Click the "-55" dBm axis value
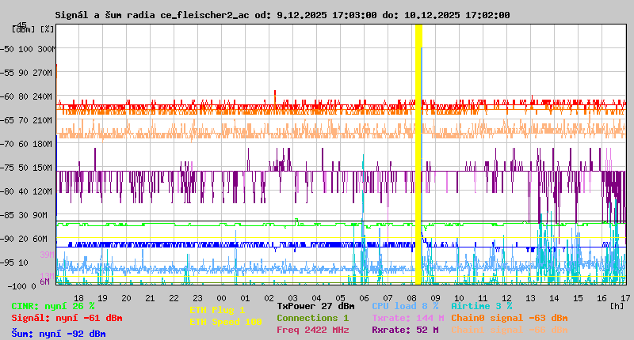This screenshot has width=634, height=340. 6,73
